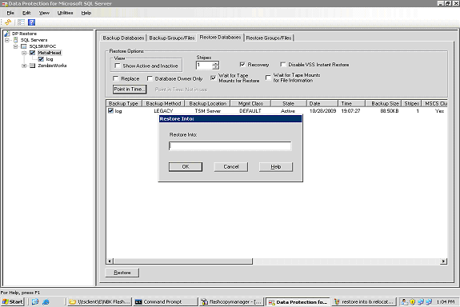This screenshot has height=307, width=460.
Task: Enable Database Owner Only checkbox
Action: point(150,78)
